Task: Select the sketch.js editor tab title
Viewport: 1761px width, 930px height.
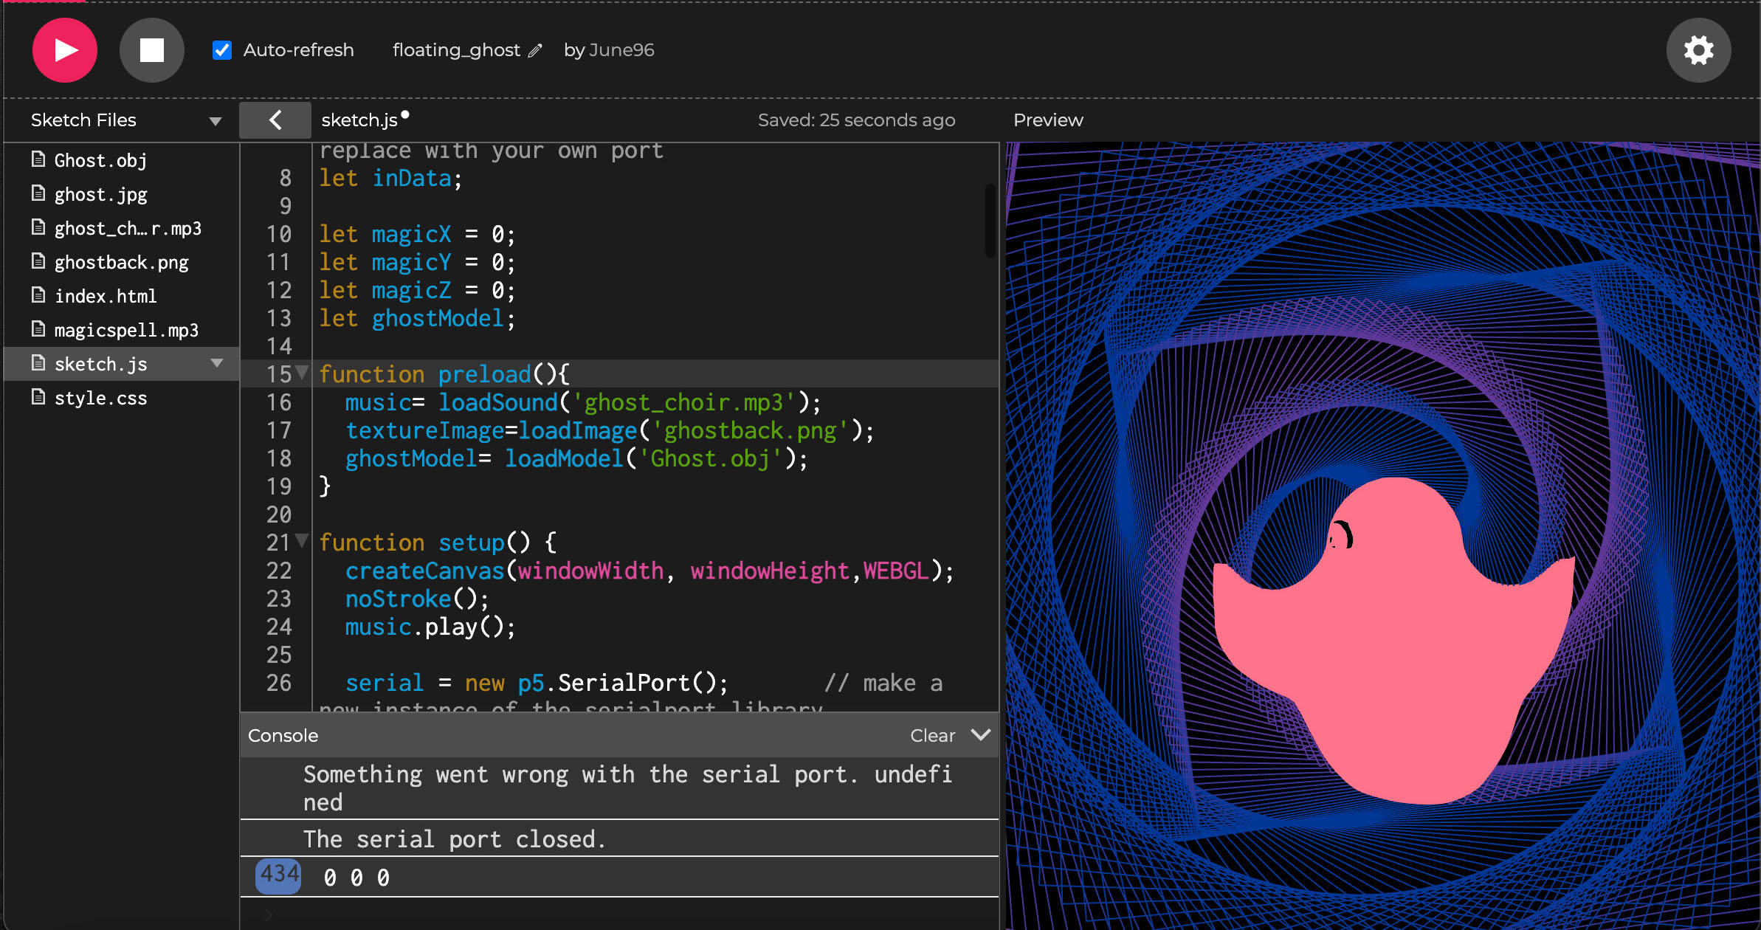Action: 359,120
